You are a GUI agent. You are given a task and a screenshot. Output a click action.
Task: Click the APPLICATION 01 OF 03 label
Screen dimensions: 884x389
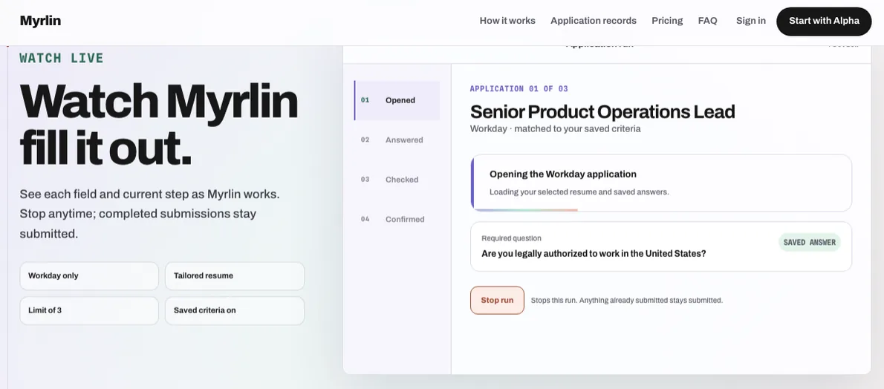[x=519, y=88]
